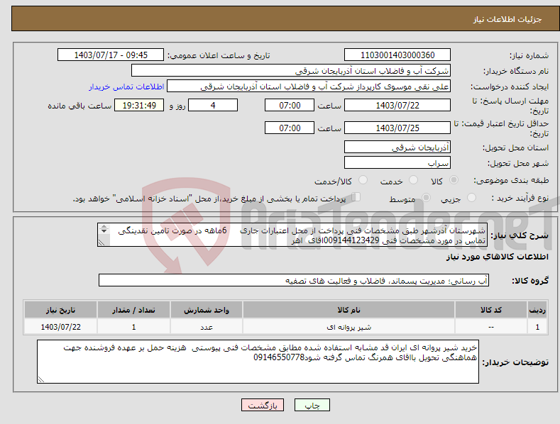Click the ردیف column header
Viewport: 560px width, 424px height.
(537, 310)
